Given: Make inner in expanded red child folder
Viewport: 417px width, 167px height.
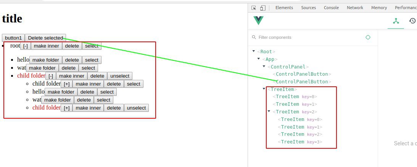Looking at the screenshot, I should [72, 76].
